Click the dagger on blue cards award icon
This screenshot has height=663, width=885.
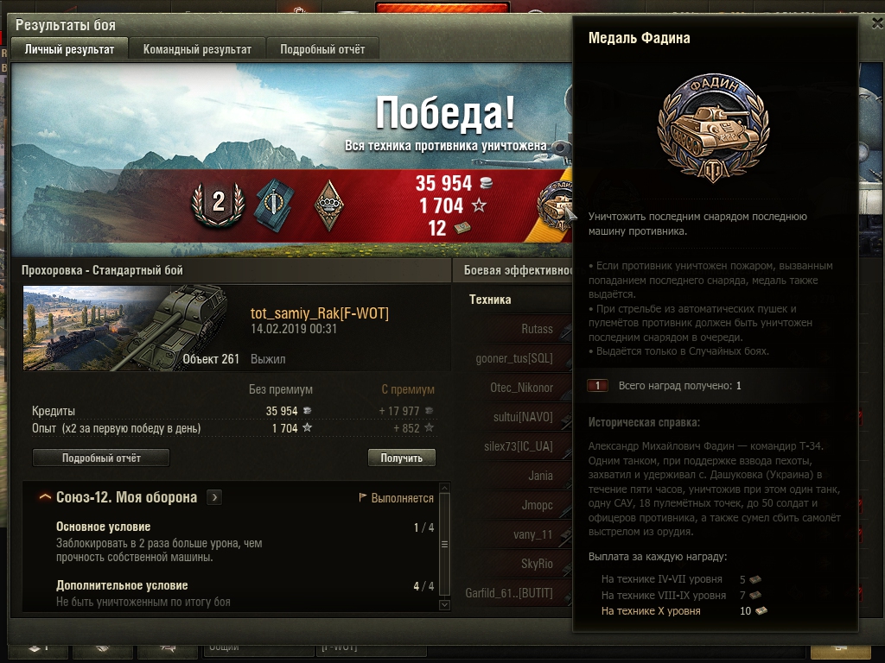274,204
